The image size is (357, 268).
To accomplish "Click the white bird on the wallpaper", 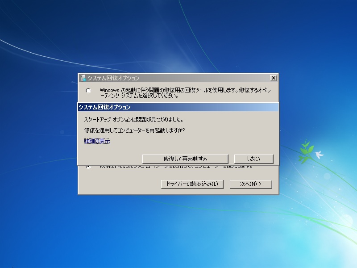I will 319,155.
